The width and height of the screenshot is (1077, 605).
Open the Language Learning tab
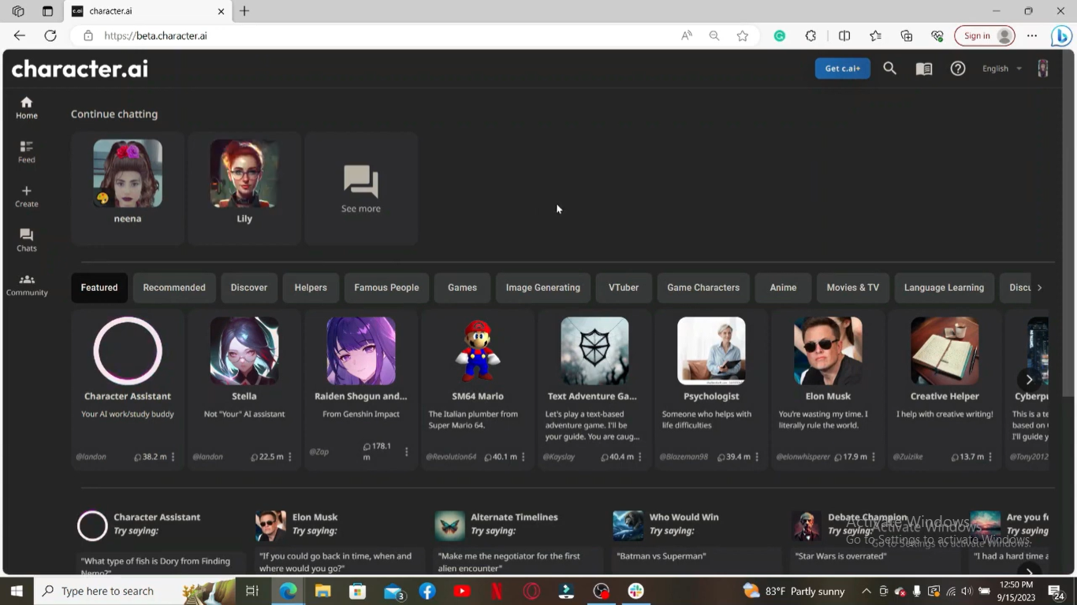(x=944, y=288)
